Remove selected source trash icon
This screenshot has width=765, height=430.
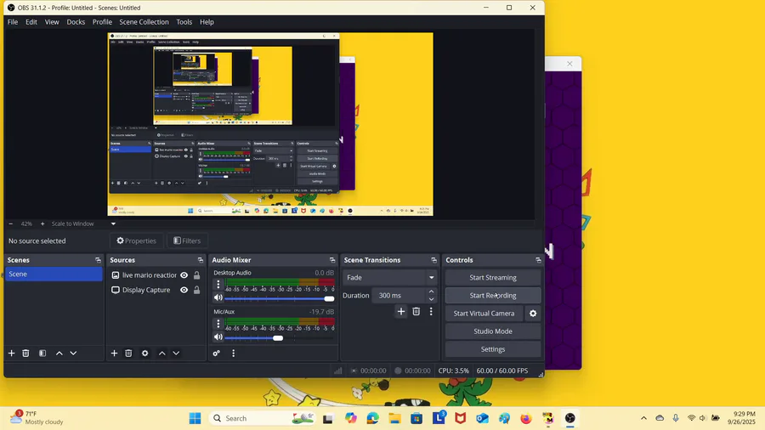(x=128, y=353)
